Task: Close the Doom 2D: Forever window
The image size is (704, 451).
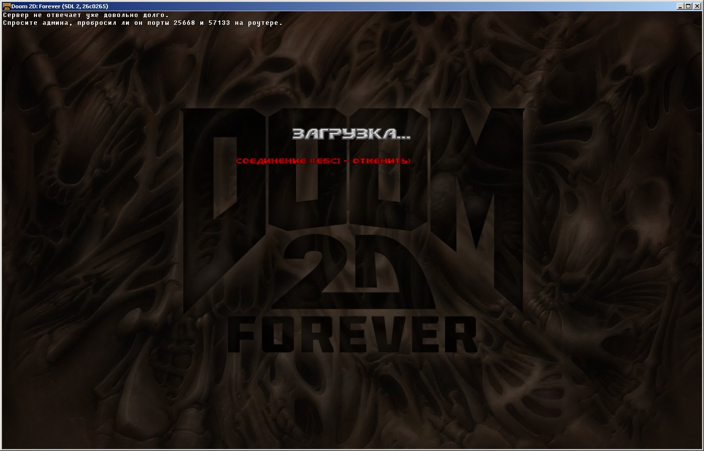Action: [x=696, y=6]
